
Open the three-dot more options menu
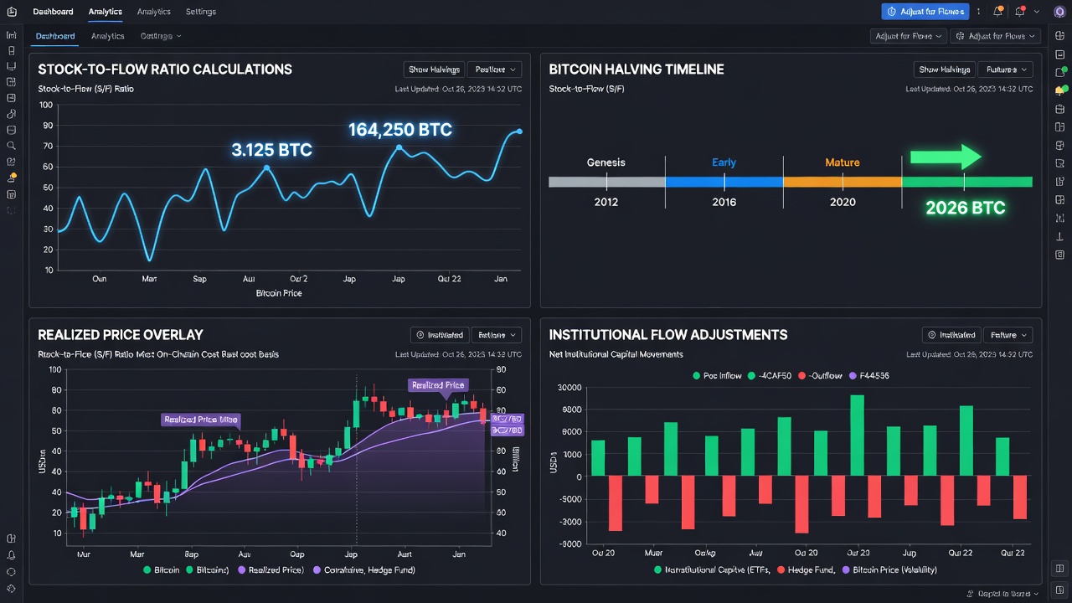979,12
